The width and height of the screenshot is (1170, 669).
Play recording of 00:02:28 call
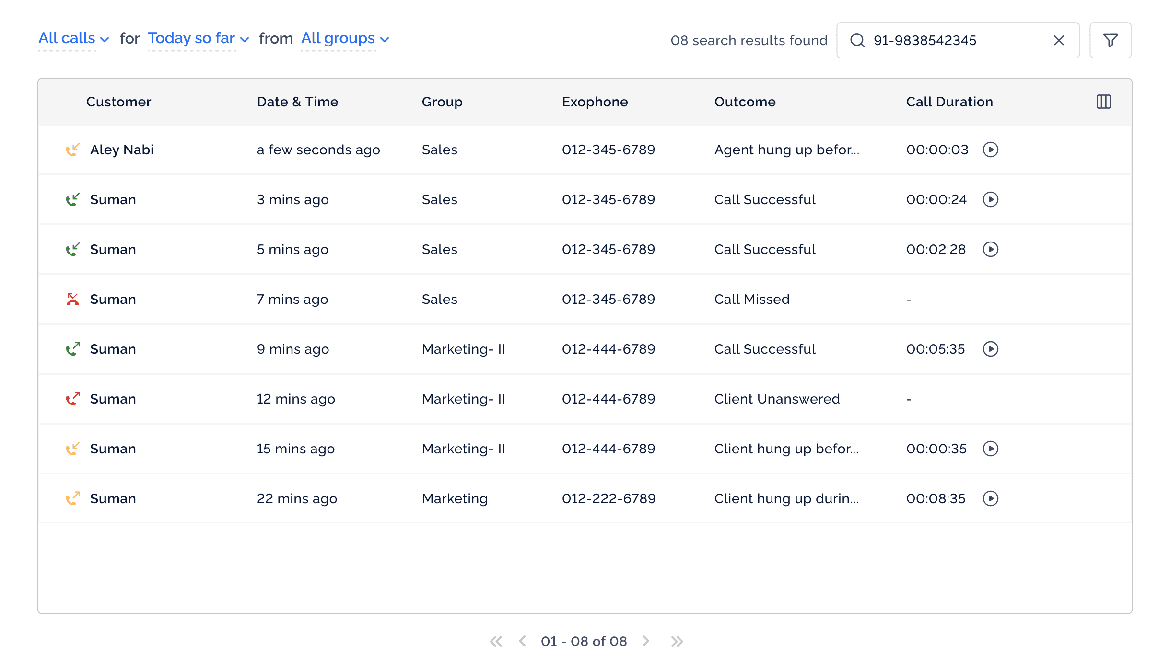[x=990, y=249]
